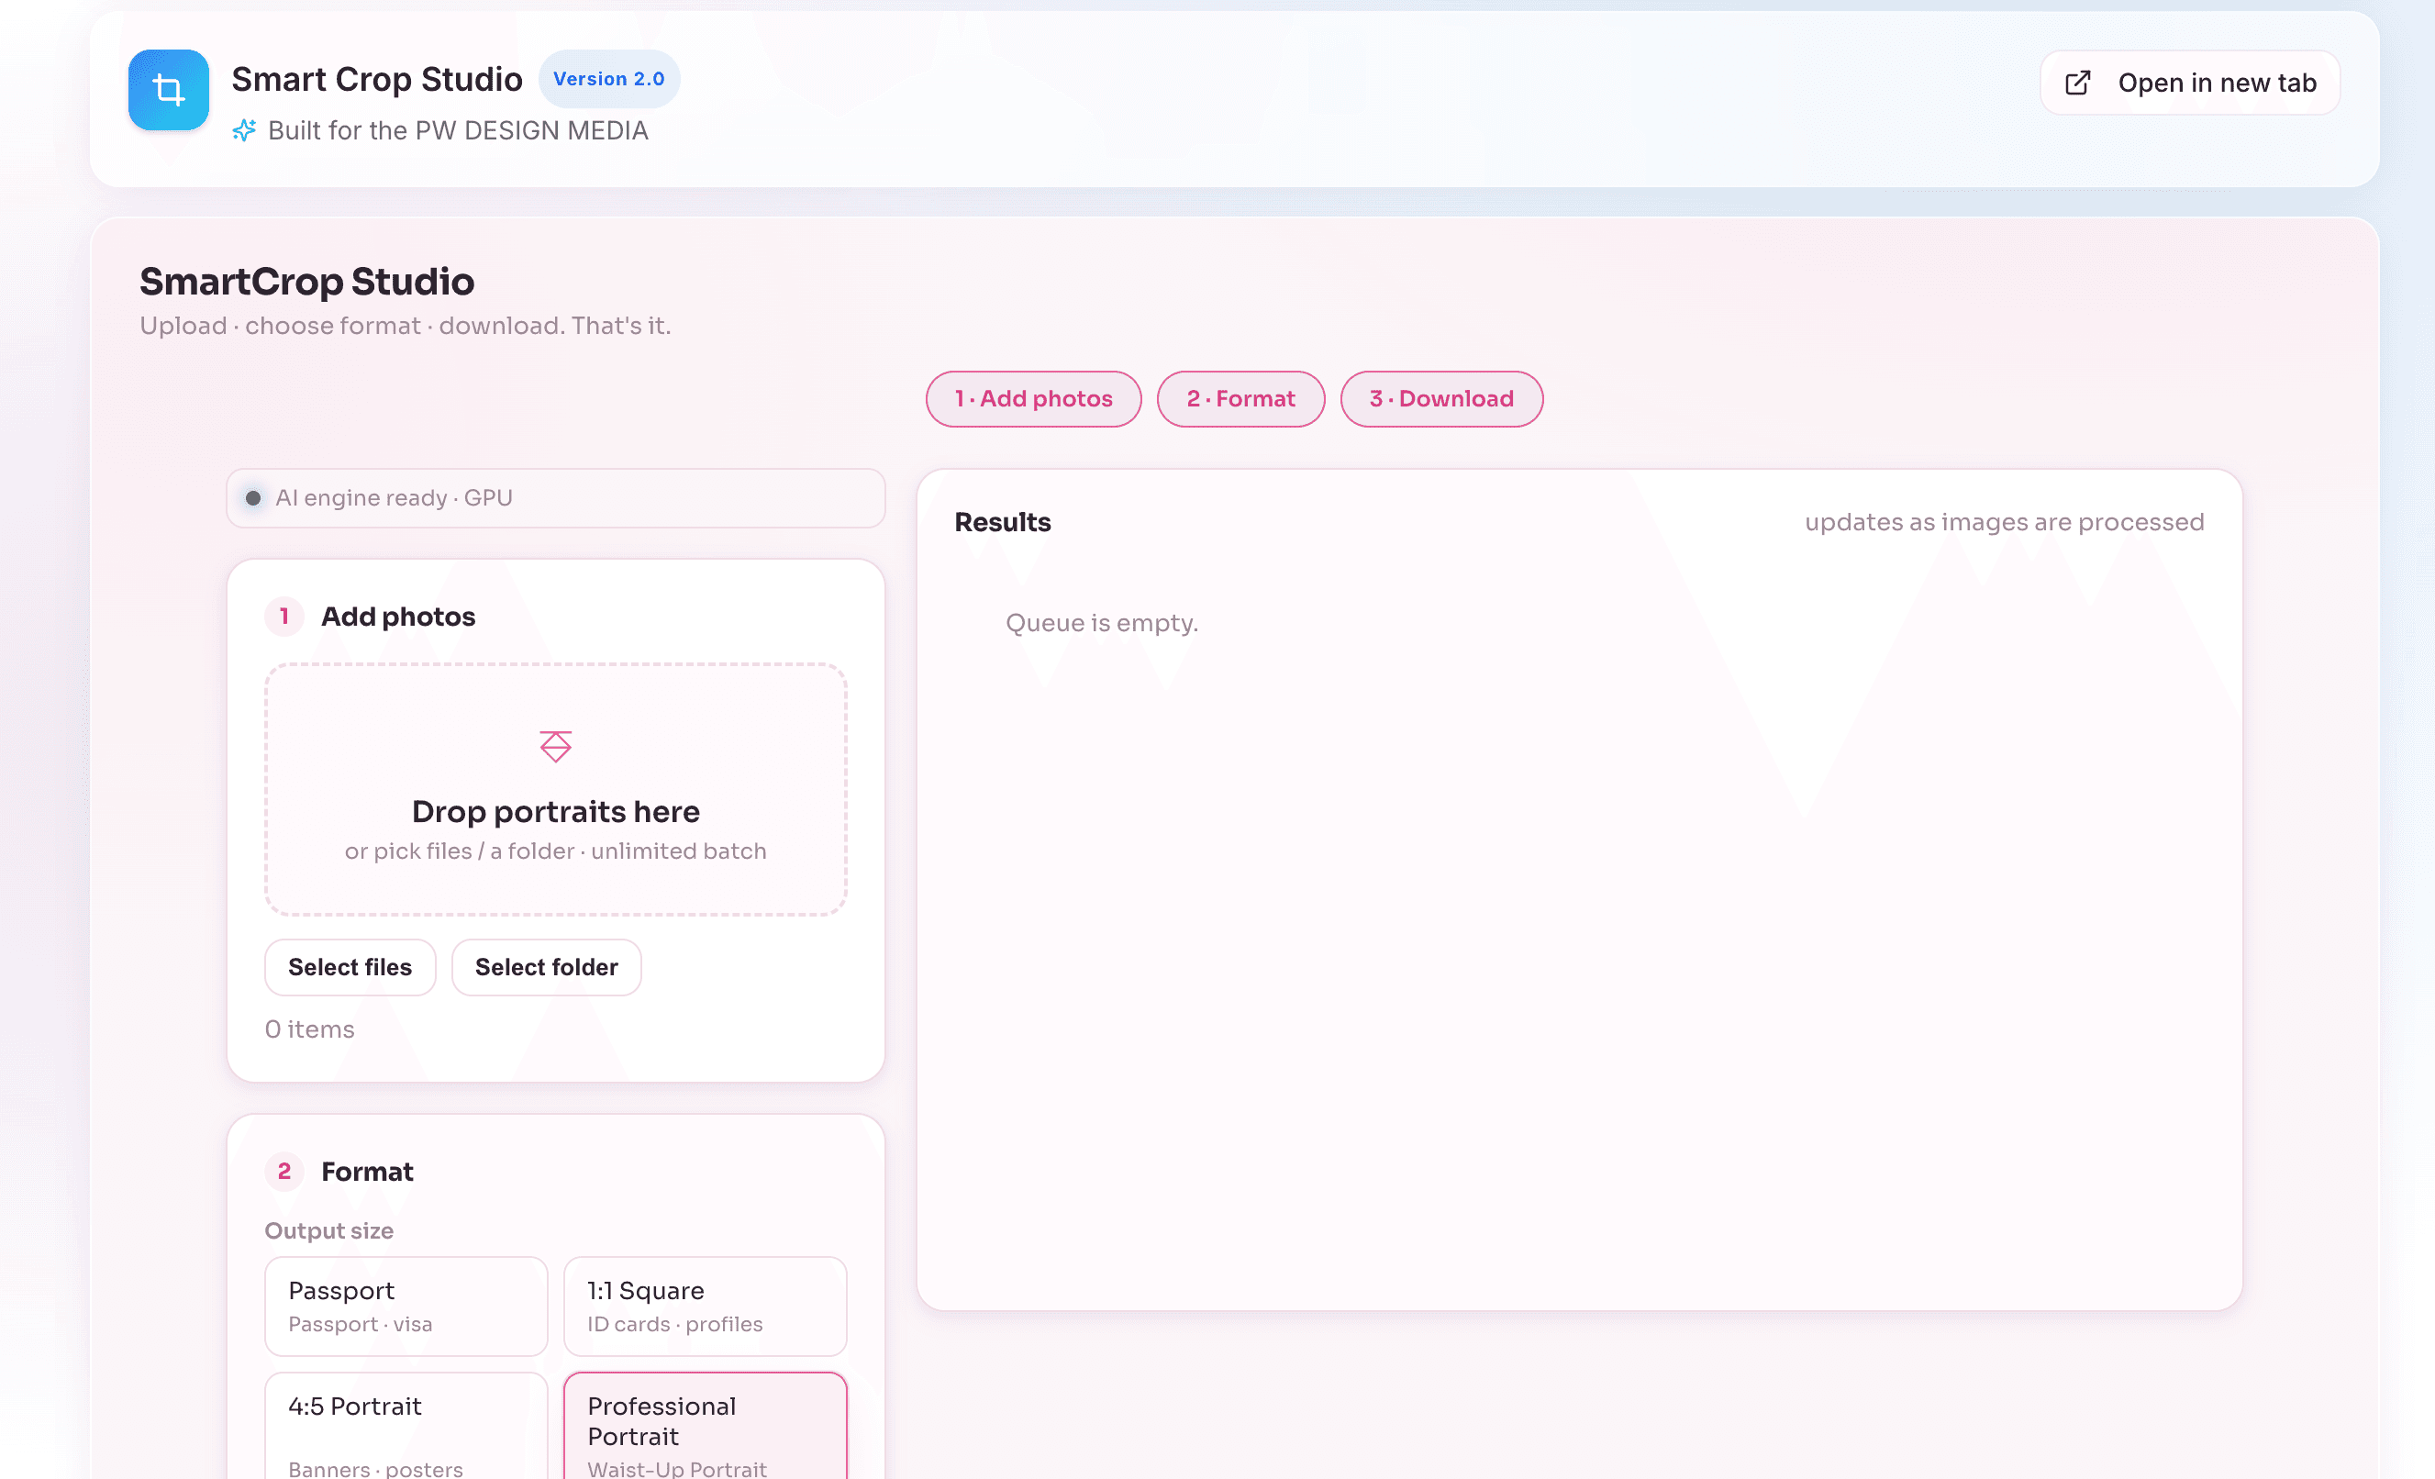
Task: Click the Drop portraits here drop zone
Action: (555, 789)
